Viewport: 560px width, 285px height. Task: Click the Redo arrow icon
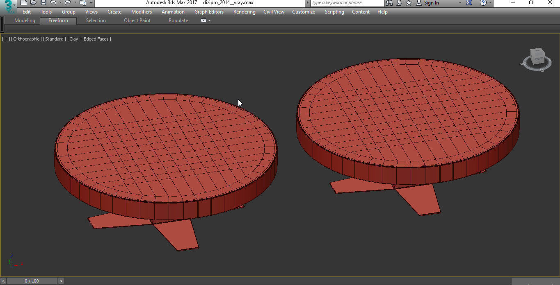pos(68,3)
